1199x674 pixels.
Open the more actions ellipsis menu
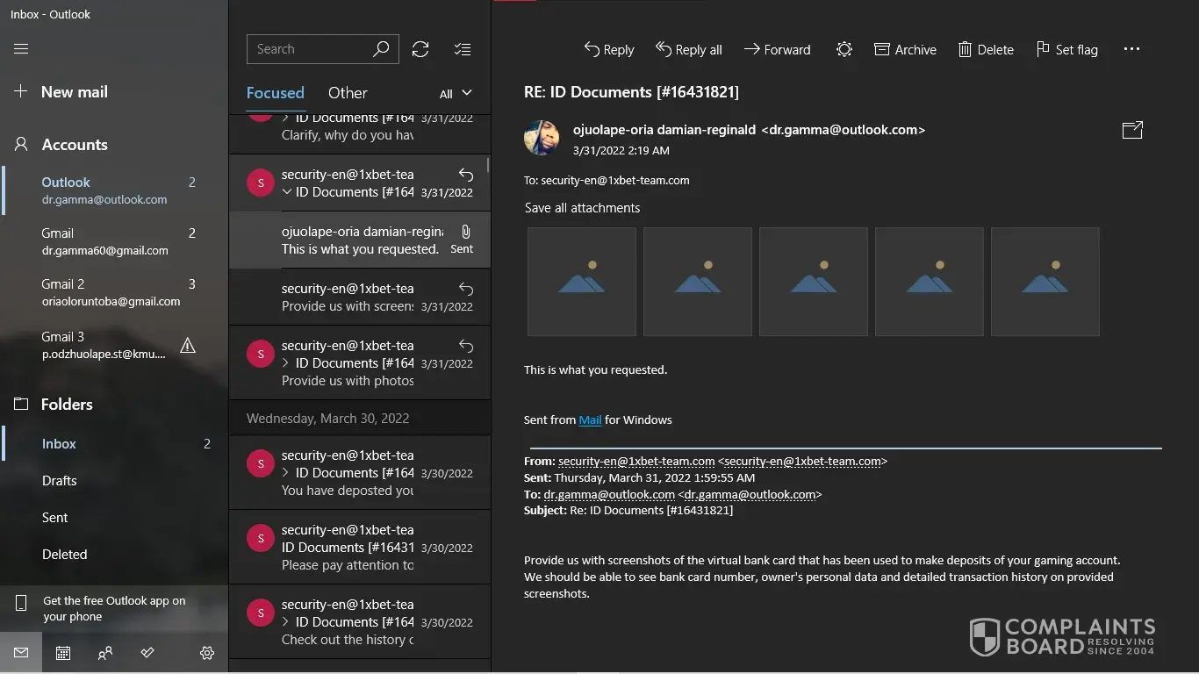tap(1131, 50)
